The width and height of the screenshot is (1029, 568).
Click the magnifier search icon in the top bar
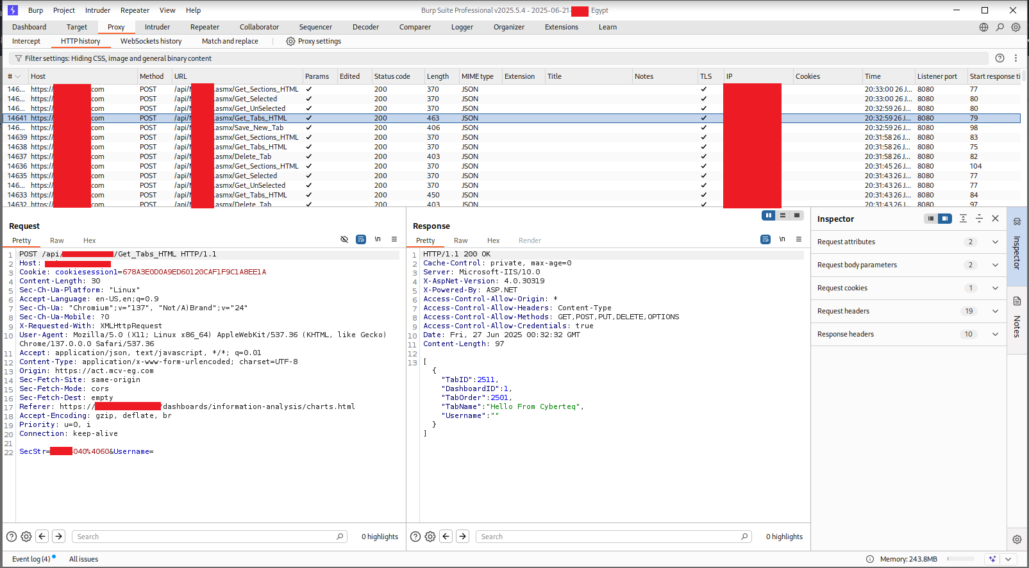[1000, 27]
